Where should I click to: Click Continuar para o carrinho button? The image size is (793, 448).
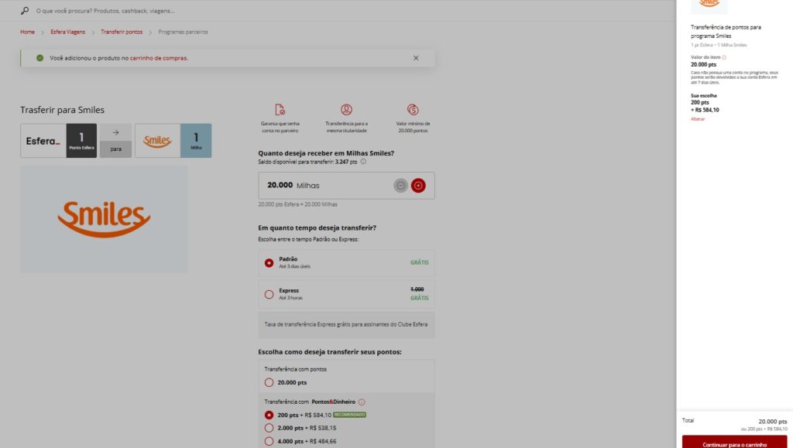tap(734, 444)
